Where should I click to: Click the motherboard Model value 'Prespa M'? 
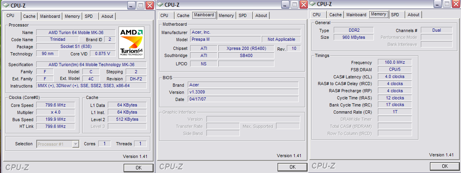(226, 39)
